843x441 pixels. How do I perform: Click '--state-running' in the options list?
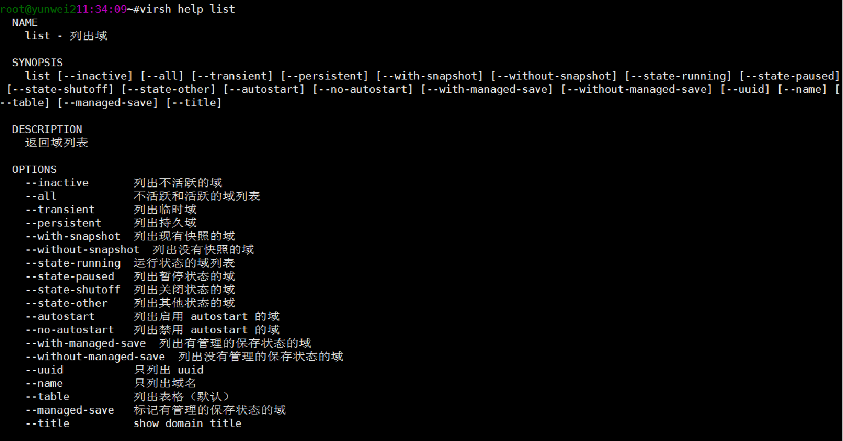click(73, 263)
